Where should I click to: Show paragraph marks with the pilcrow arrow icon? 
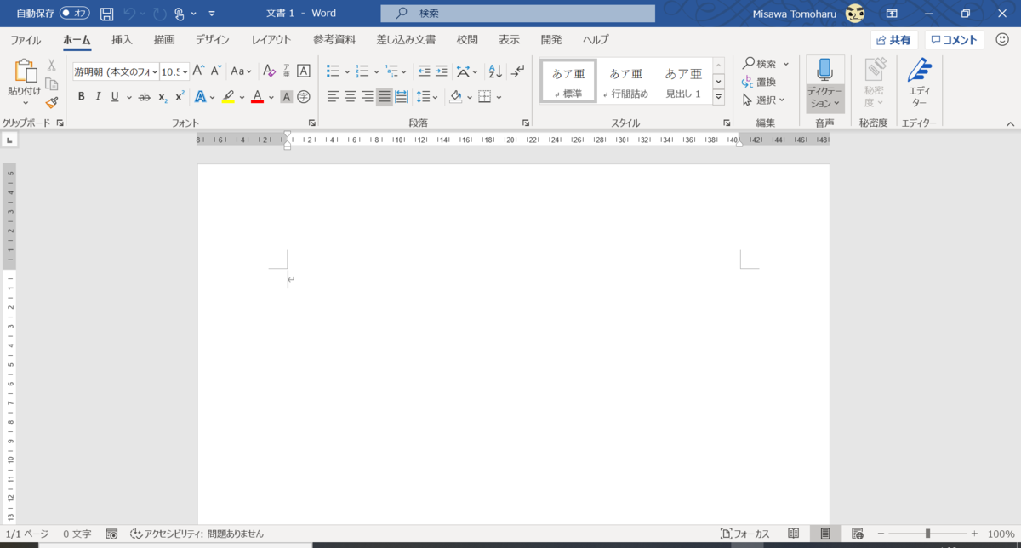coord(517,71)
